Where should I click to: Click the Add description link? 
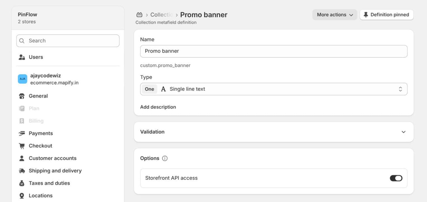(158, 107)
